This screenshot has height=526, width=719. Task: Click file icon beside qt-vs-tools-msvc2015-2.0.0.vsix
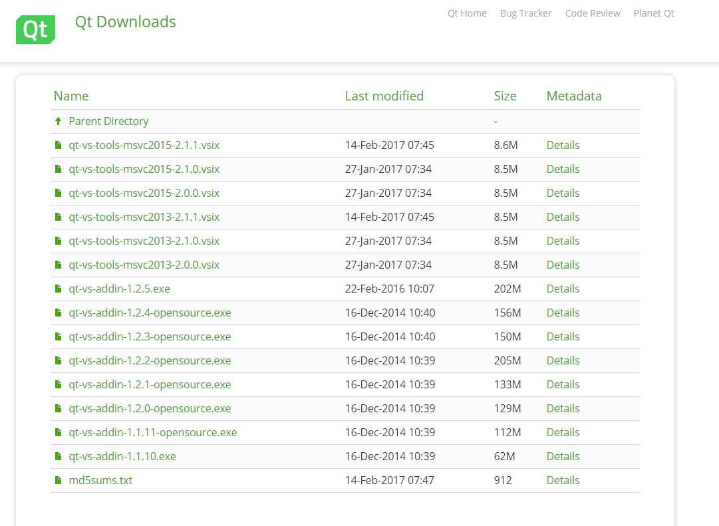59,193
